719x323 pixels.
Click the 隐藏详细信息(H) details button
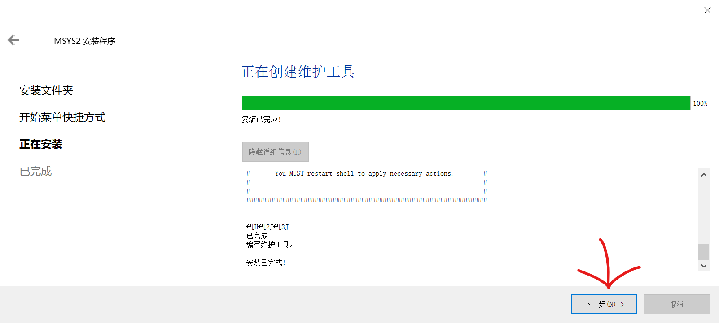275,152
